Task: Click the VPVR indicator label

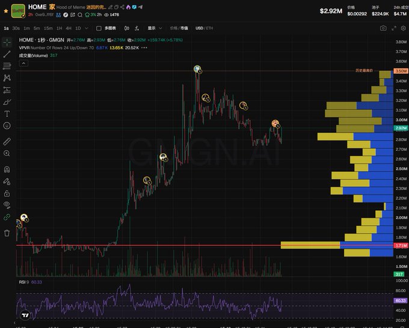Action: tap(24, 47)
